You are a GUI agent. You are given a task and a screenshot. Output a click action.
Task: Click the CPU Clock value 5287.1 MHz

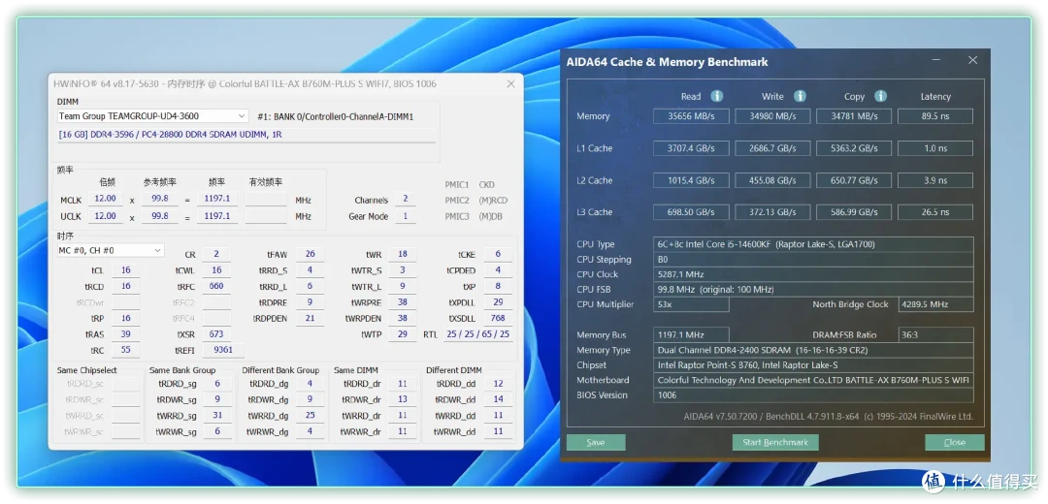pos(813,274)
